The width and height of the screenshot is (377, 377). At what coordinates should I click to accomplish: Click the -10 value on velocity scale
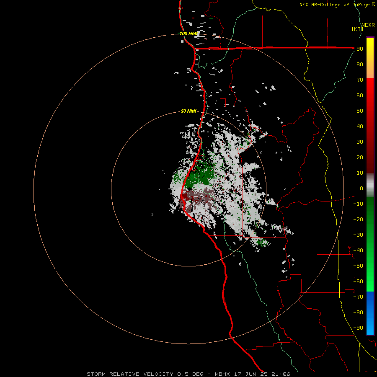[x=358, y=204]
